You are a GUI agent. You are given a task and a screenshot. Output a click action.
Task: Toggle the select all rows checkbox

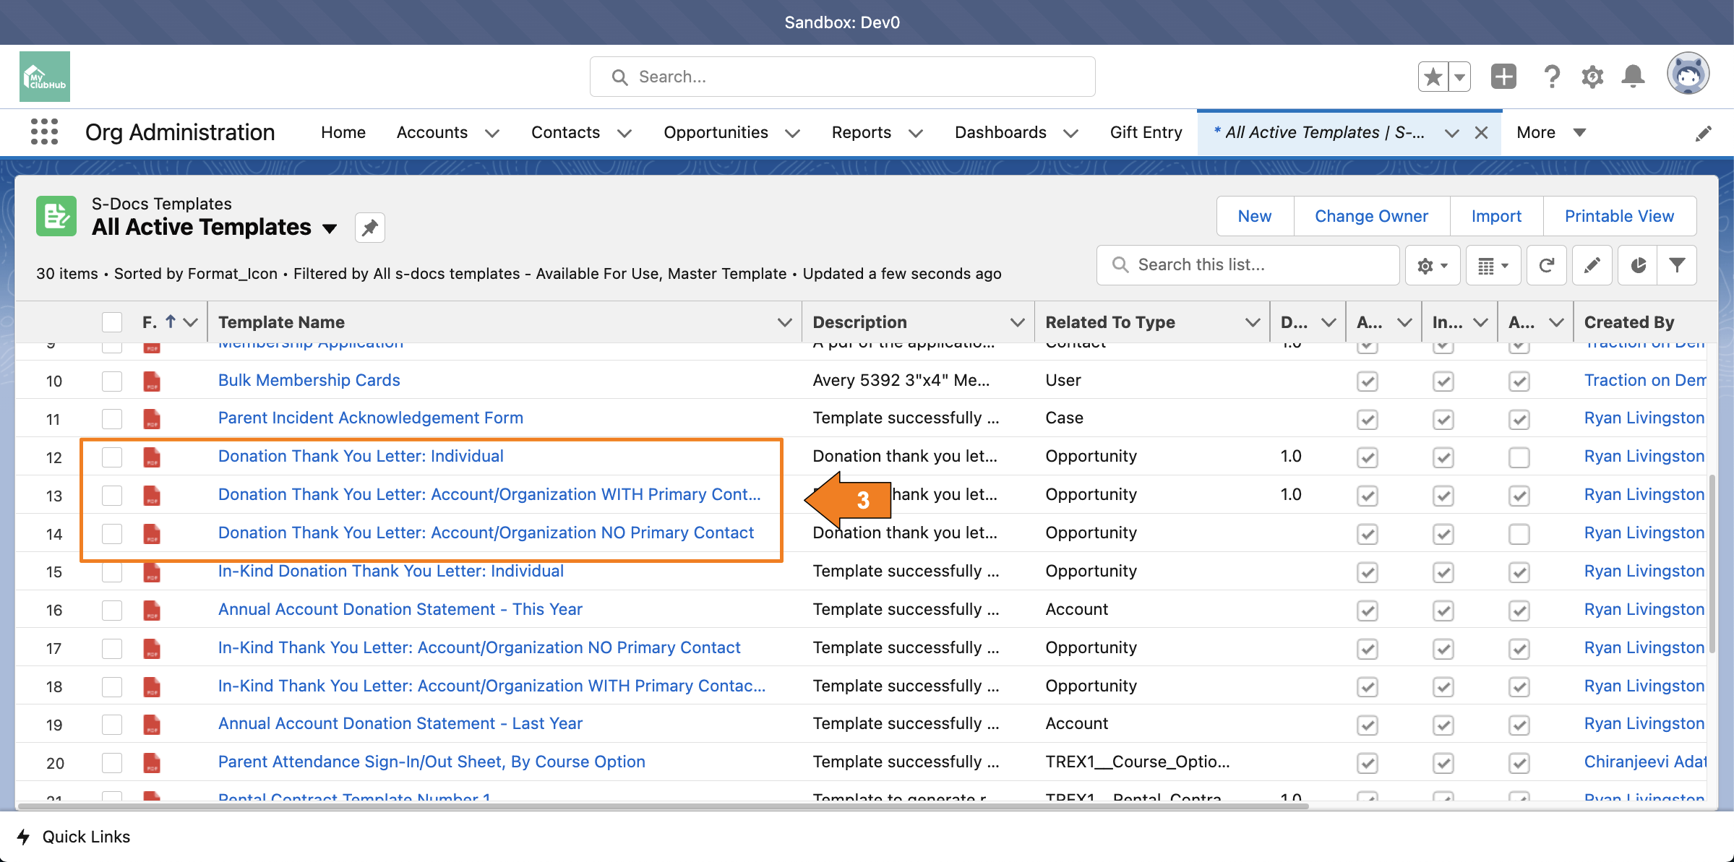click(112, 322)
